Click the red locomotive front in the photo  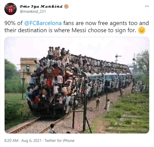(x=53, y=73)
